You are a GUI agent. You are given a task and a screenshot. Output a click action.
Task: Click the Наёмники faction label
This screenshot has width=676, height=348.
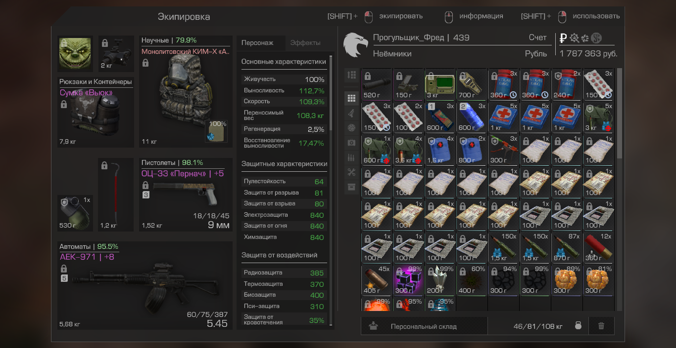[392, 54]
